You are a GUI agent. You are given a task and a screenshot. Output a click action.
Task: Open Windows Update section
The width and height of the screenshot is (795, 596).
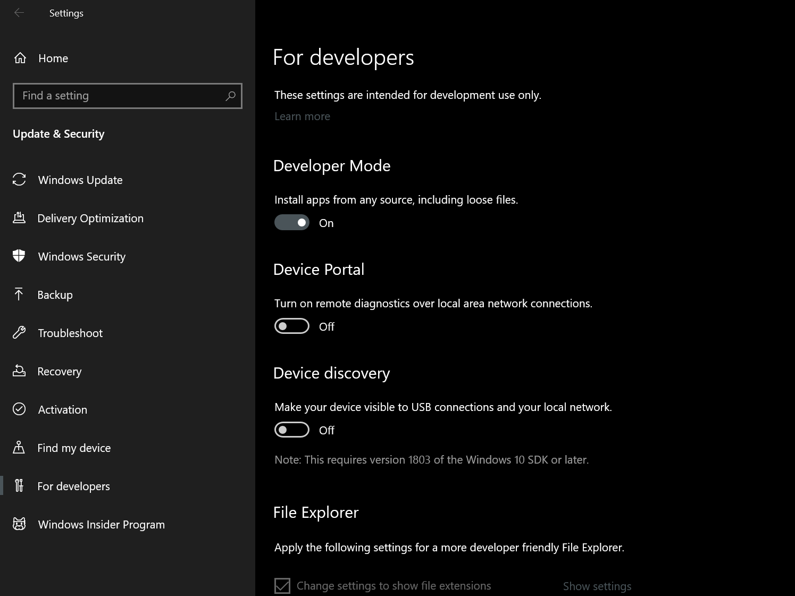click(x=128, y=180)
